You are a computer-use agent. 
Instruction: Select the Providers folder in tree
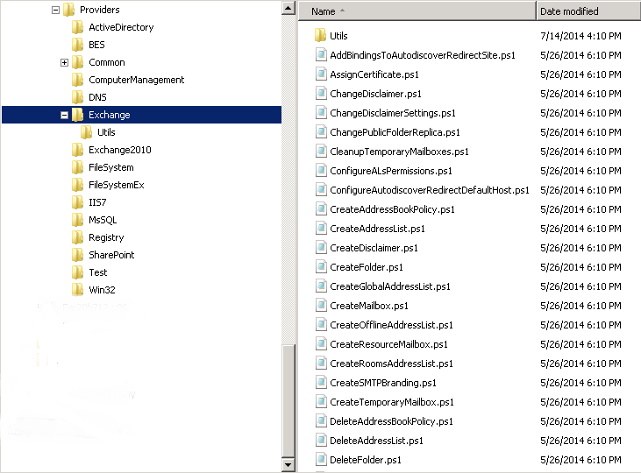(100, 10)
